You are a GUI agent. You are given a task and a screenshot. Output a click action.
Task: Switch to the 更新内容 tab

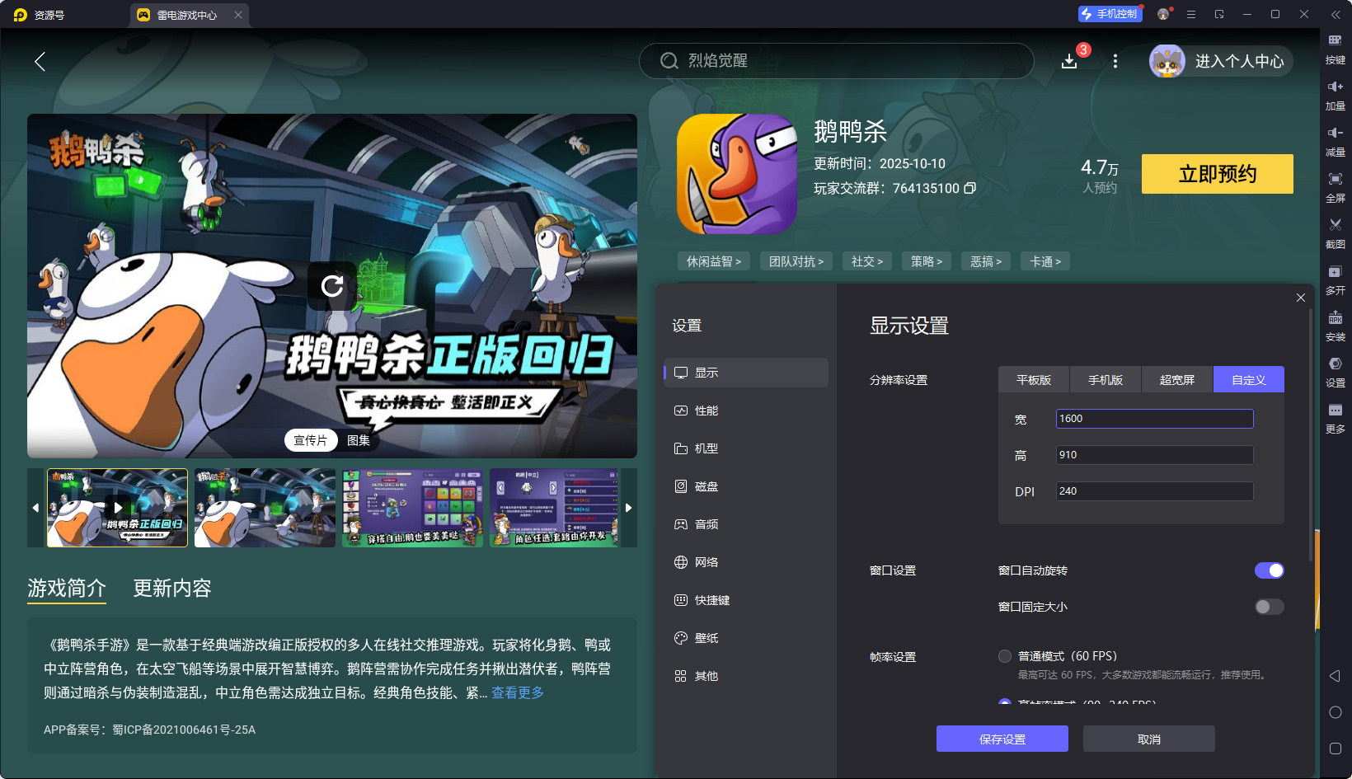pos(171,589)
